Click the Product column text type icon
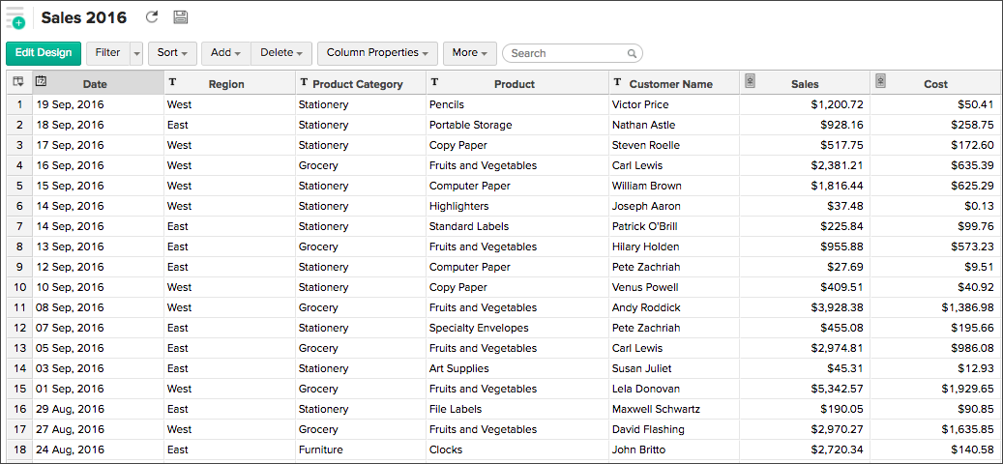1003x464 pixels. pyautogui.click(x=434, y=82)
